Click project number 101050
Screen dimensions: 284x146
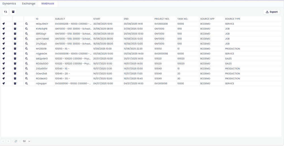158,49
